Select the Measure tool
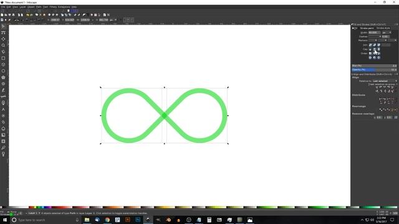This screenshot has width=399, height=224. 3,52
